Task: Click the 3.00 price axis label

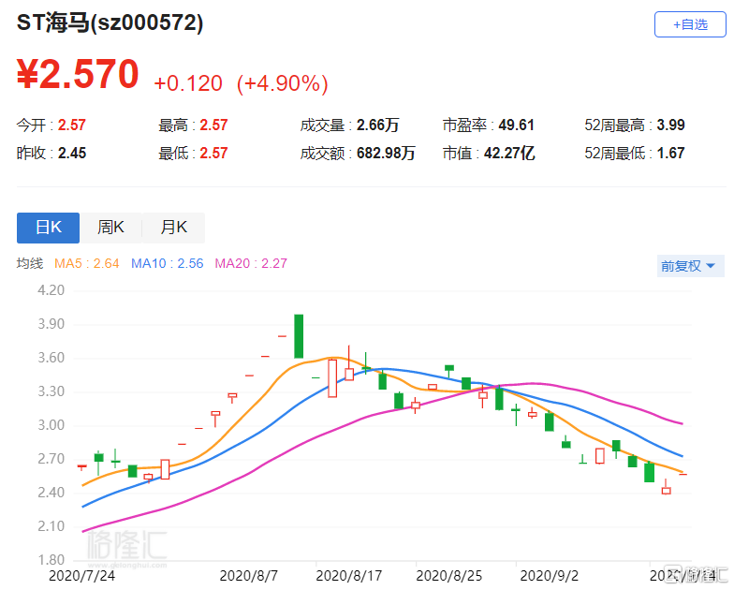Action: pyautogui.click(x=51, y=425)
